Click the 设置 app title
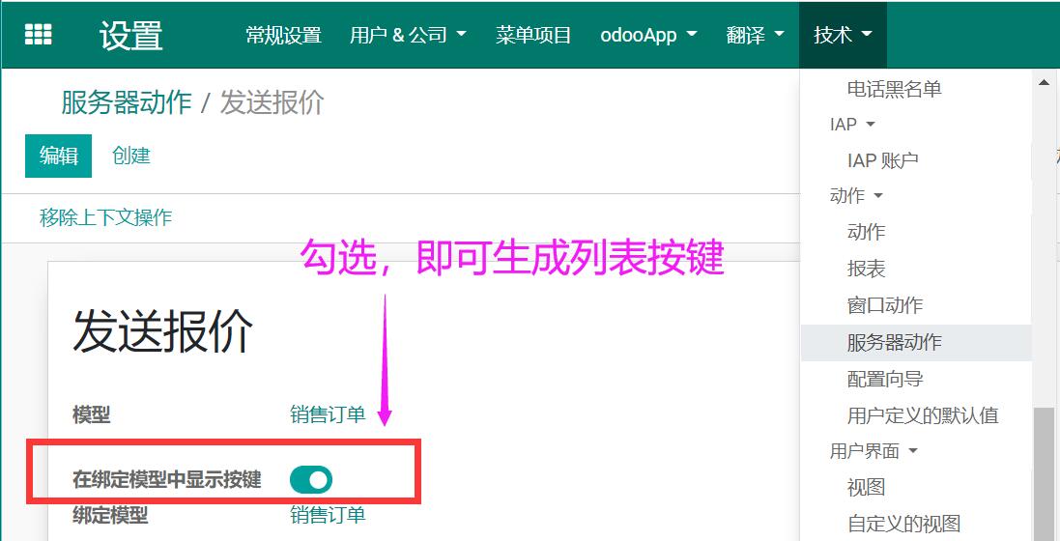1060x541 pixels. coord(131,35)
